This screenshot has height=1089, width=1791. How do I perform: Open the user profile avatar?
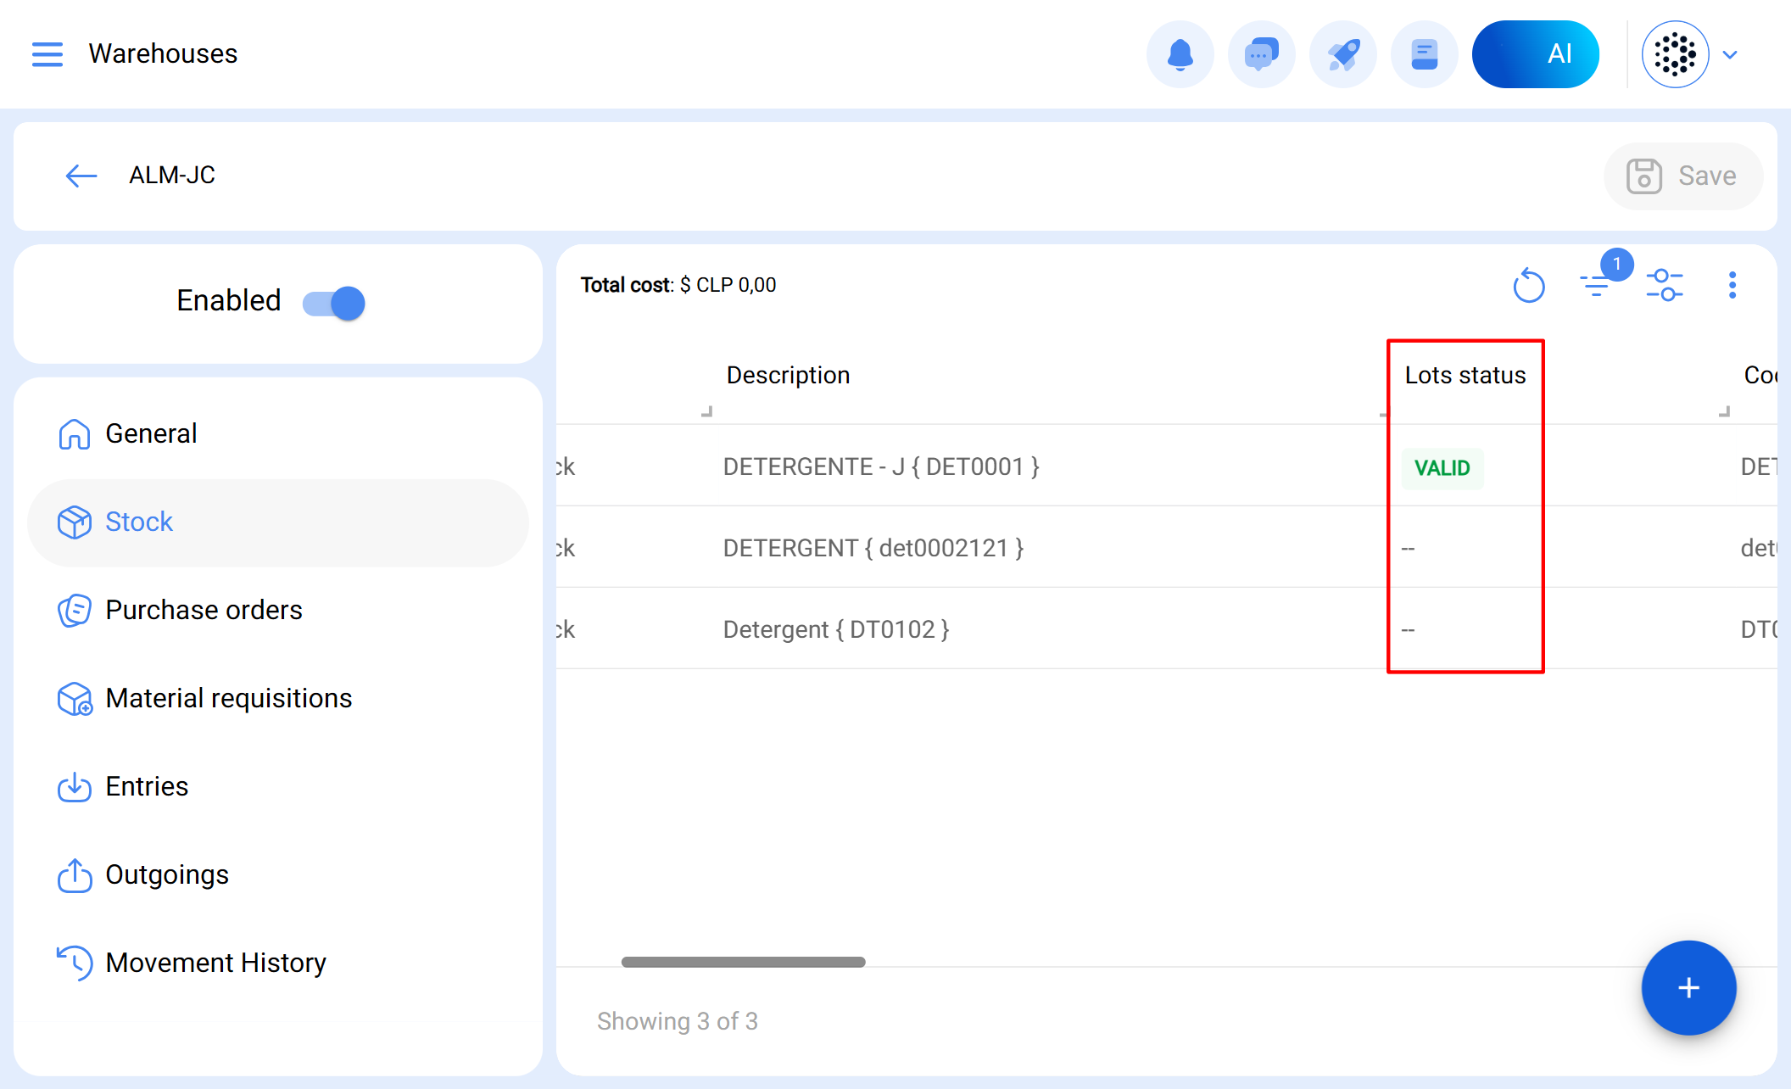1675,54
